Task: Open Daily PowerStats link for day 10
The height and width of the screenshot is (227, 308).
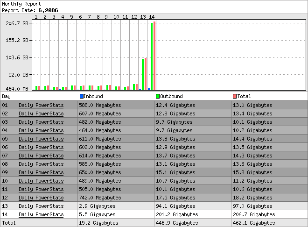Action: [x=41, y=181]
